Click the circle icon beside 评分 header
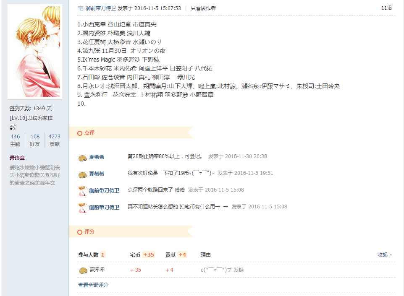Image resolution: width=404 pixels, height=296 pixels. pos(80,232)
